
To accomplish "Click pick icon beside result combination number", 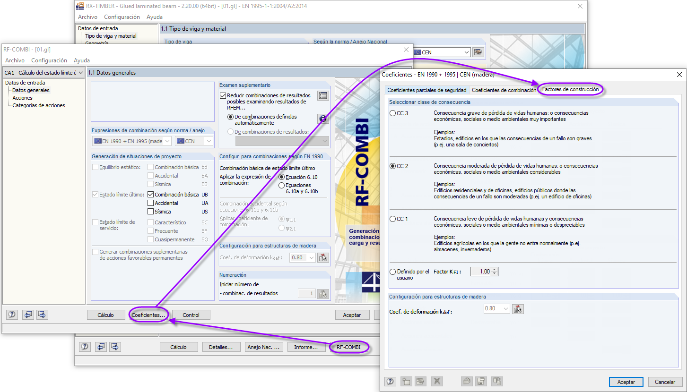I will pyautogui.click(x=323, y=293).
